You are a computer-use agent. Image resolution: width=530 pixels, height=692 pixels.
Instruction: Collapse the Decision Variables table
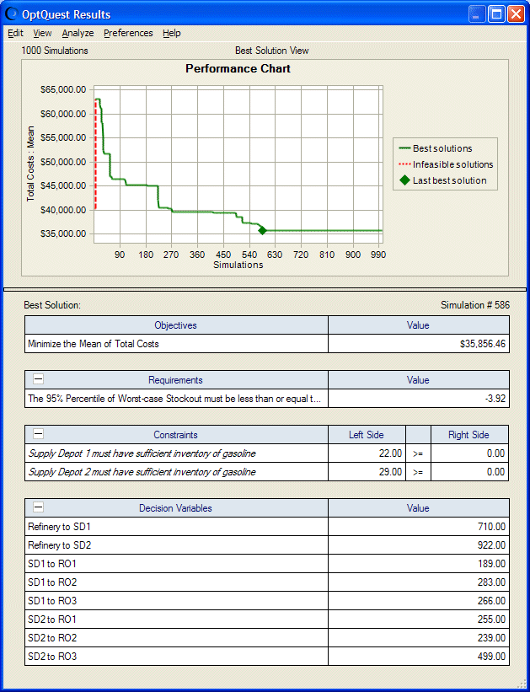(x=39, y=507)
